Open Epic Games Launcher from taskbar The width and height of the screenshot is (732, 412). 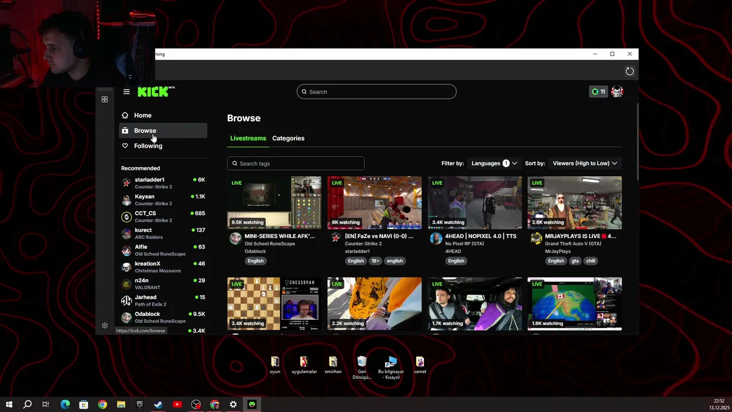(140, 405)
